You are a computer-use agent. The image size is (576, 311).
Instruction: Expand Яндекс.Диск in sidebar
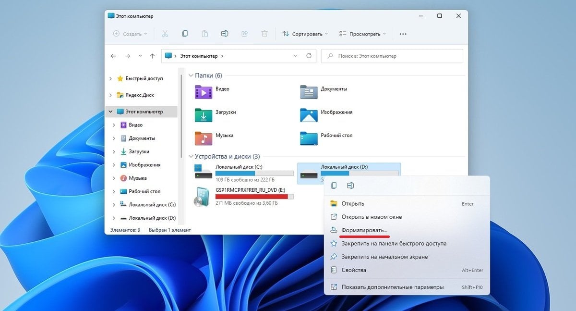(x=111, y=95)
